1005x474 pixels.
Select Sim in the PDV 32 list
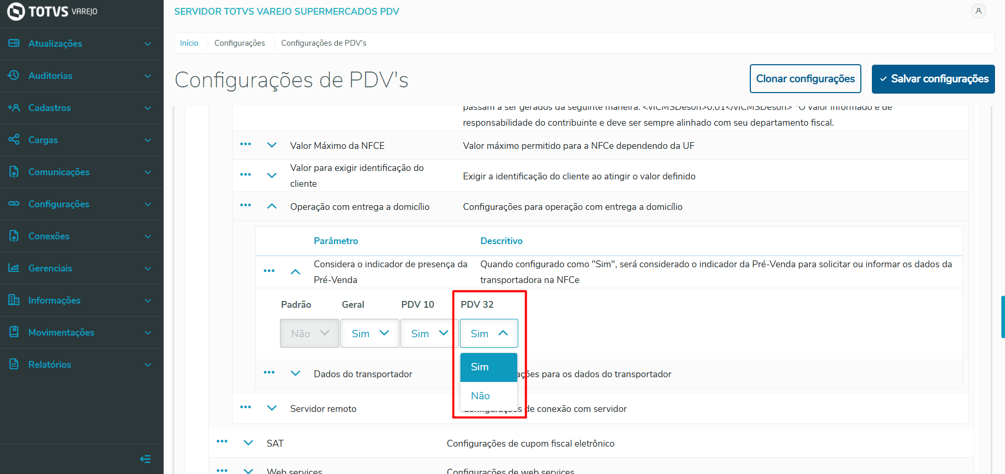(x=489, y=367)
